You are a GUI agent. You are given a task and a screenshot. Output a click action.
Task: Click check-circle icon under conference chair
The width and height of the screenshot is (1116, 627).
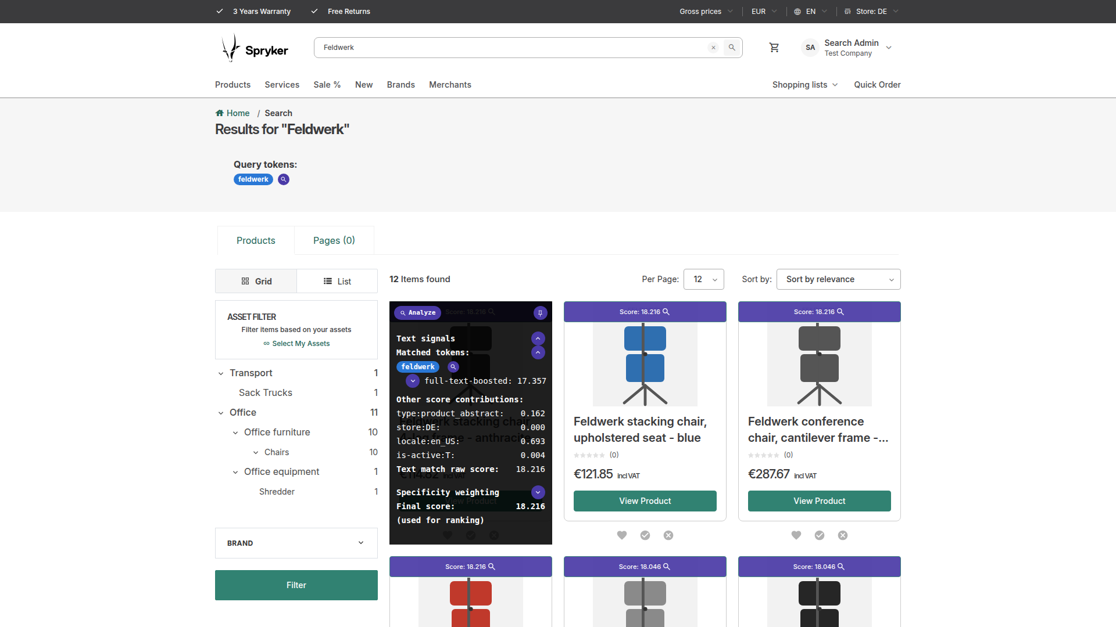[820, 535]
